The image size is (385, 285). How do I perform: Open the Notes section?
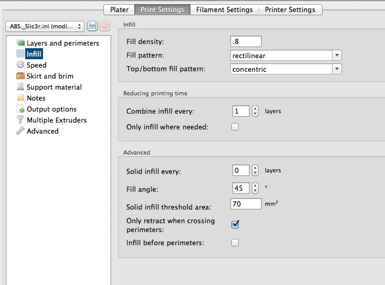click(36, 98)
